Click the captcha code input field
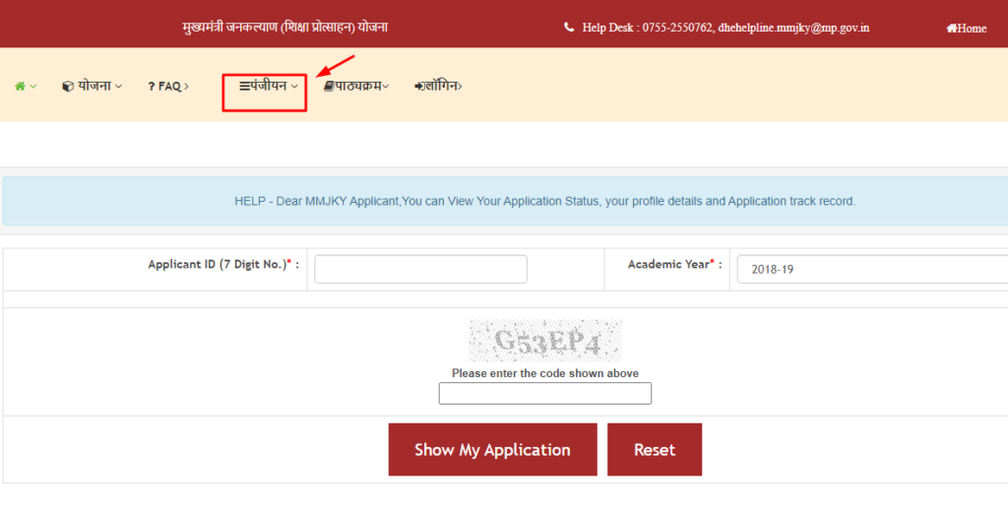Image resolution: width=1008 pixels, height=510 pixels. tap(545, 393)
